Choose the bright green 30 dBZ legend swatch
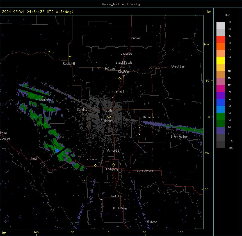This screenshot has width=242, height=236. point(221,117)
